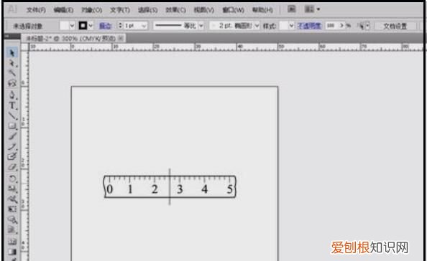Click the number 0 on the ruler artwork
The height and width of the screenshot is (261, 427).
coord(109,189)
